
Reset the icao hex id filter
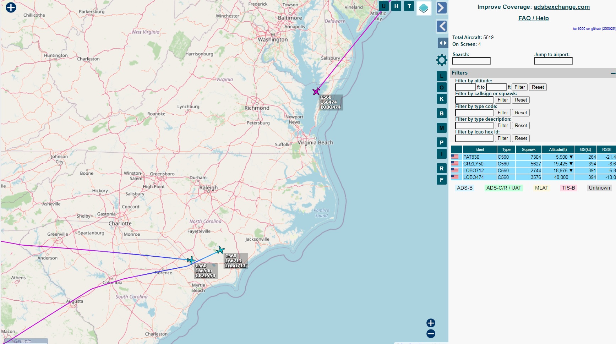coord(520,138)
